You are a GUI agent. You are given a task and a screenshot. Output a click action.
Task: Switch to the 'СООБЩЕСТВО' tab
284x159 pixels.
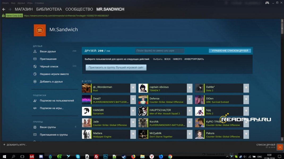79,9
